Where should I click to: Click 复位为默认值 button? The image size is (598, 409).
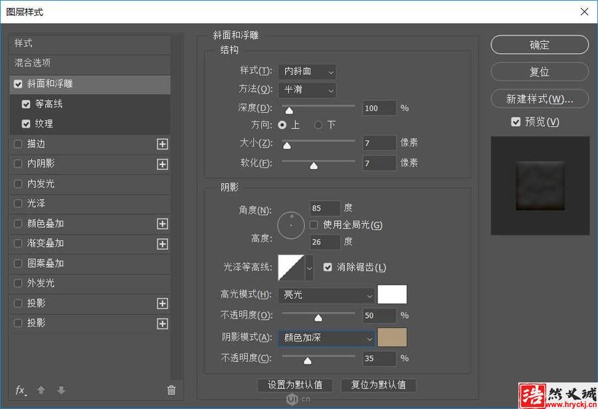click(x=378, y=385)
